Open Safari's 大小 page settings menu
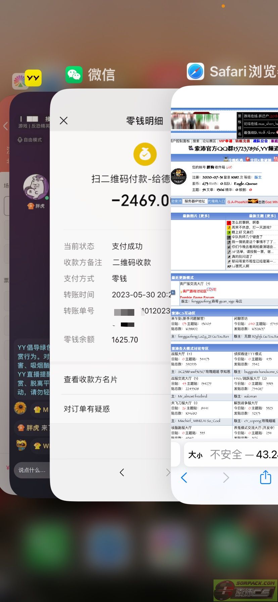 195,455
